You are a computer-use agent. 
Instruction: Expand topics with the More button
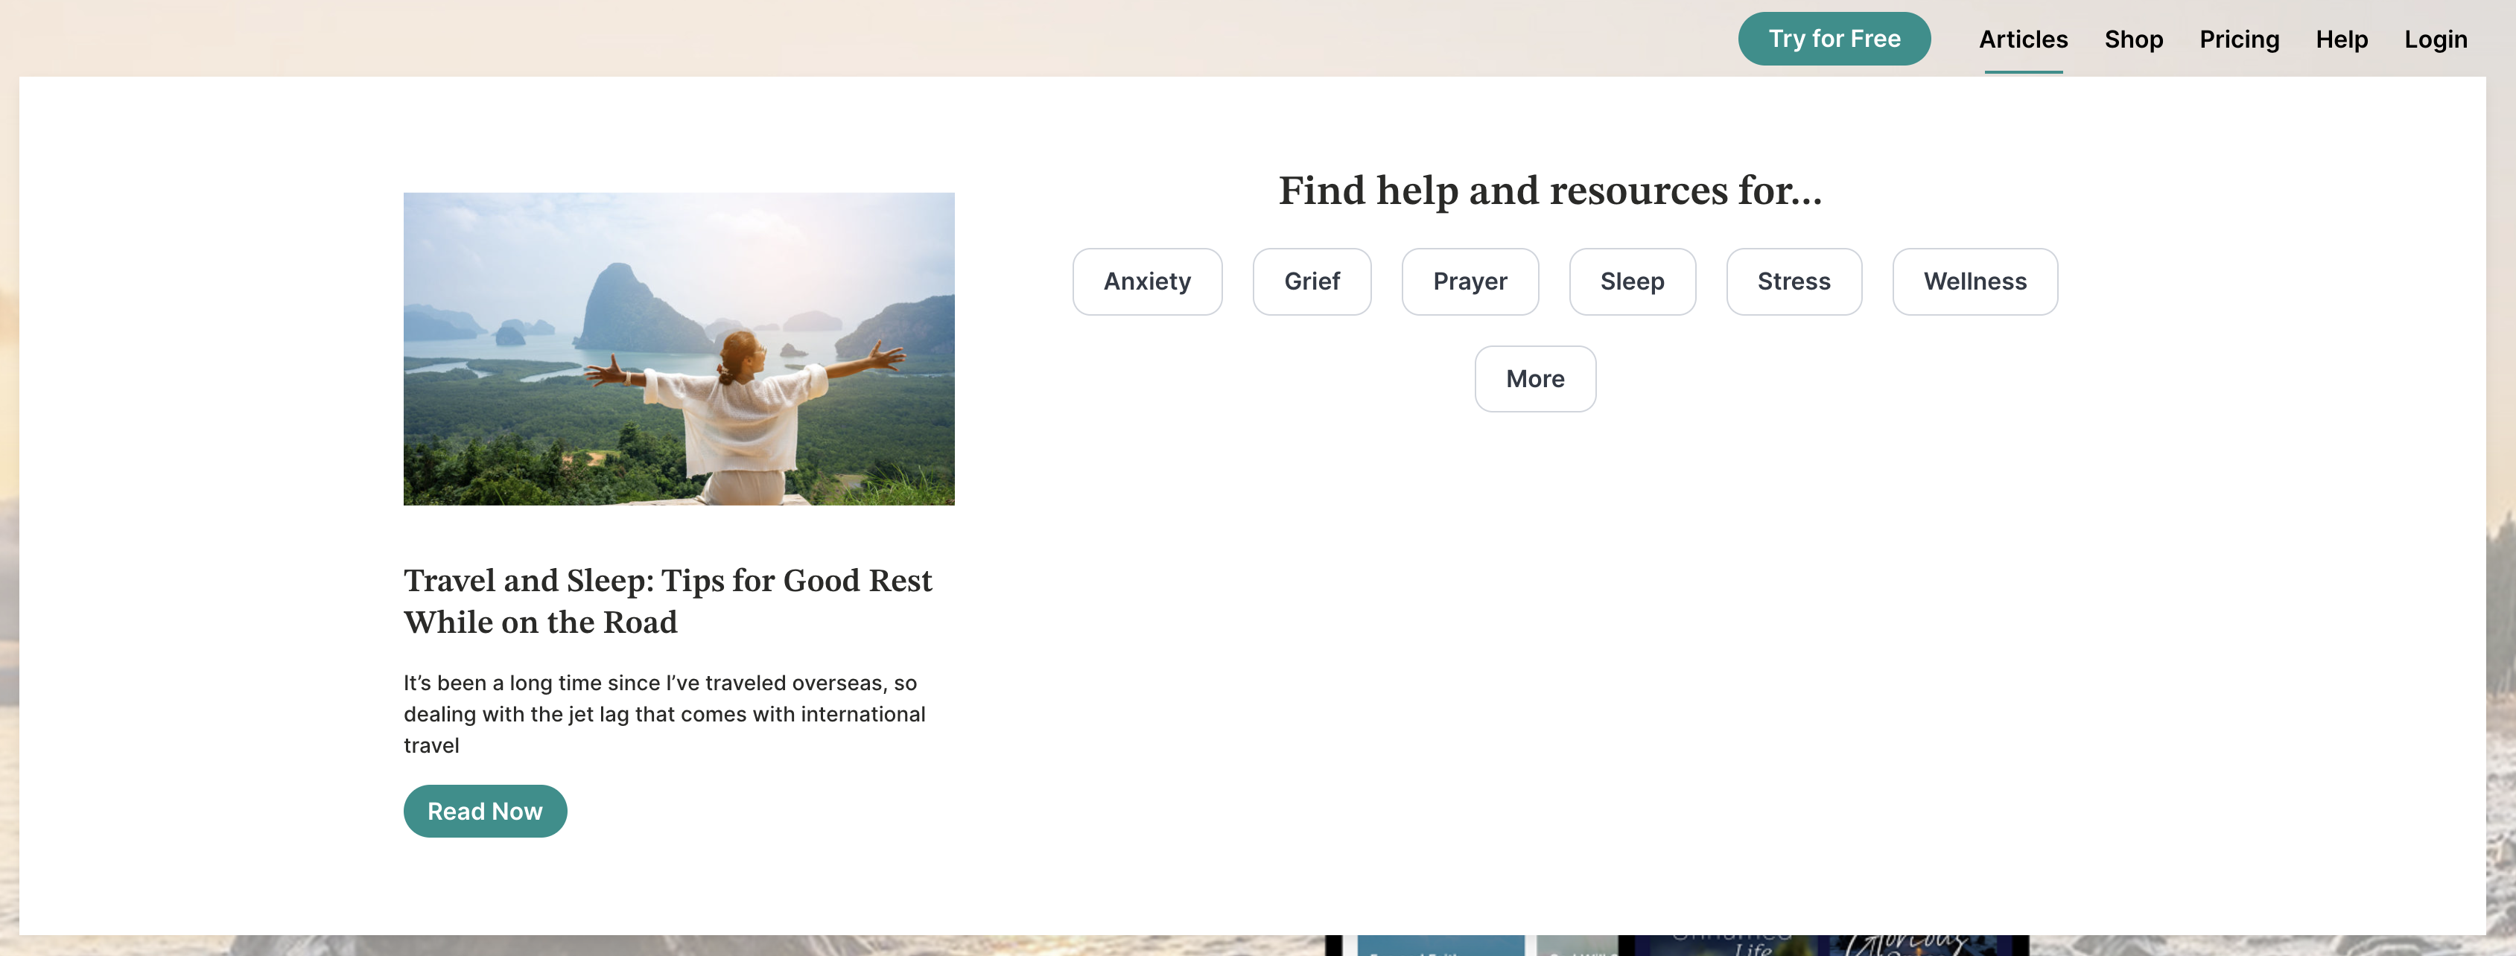click(x=1535, y=379)
